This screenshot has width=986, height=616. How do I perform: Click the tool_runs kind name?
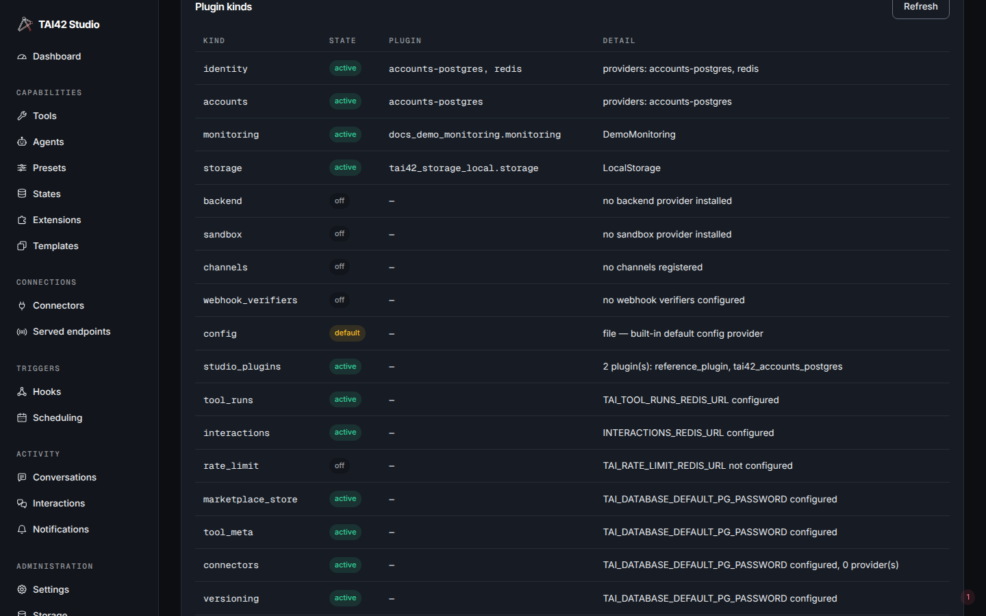(x=228, y=400)
